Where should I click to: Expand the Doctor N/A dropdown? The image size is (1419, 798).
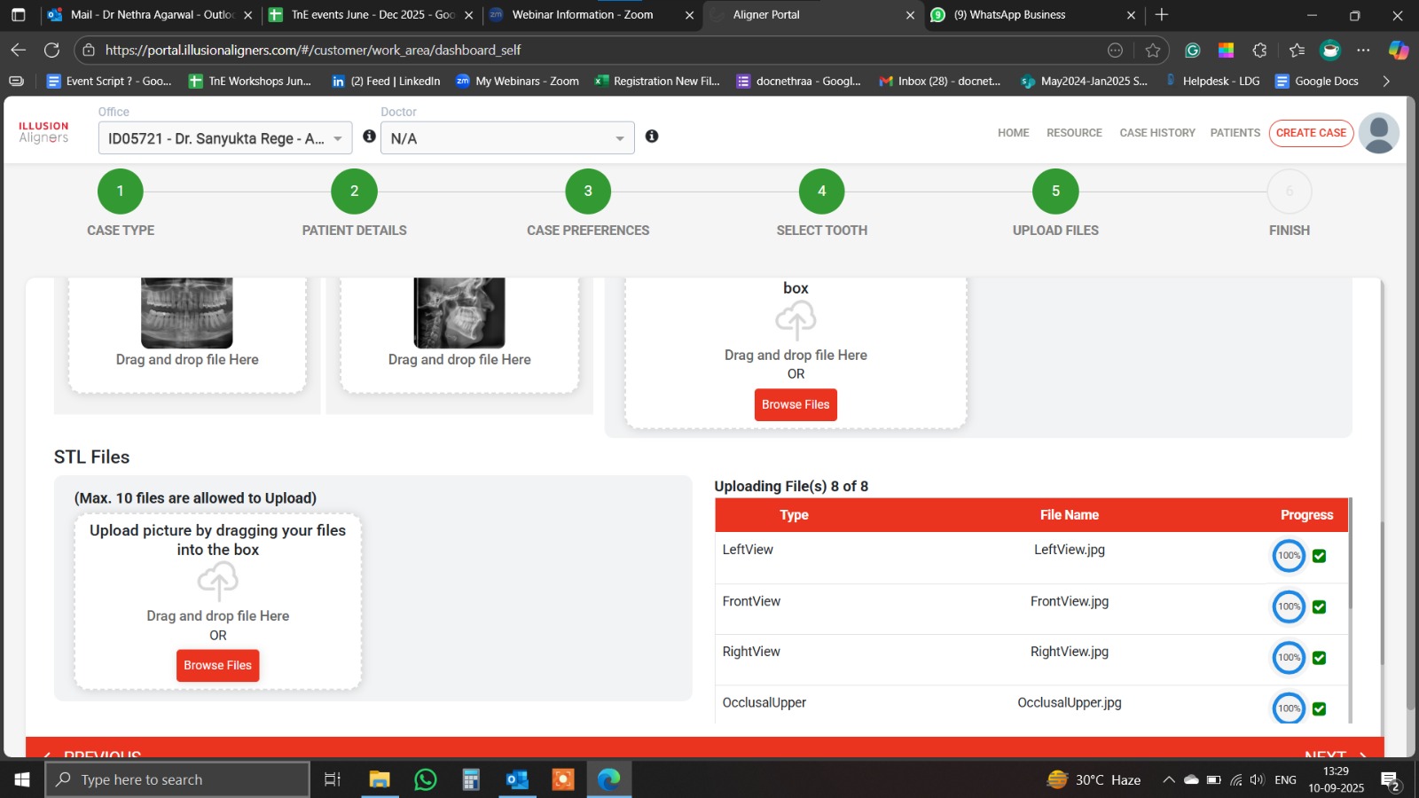coord(507,138)
